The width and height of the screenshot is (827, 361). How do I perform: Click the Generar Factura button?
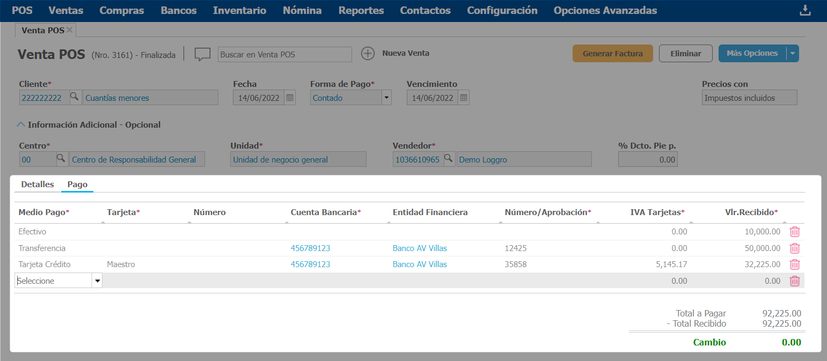612,54
